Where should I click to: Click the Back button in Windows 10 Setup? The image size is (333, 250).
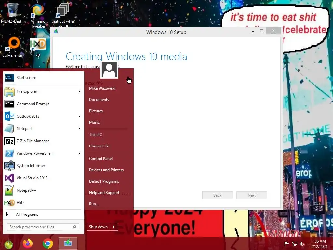click(217, 195)
